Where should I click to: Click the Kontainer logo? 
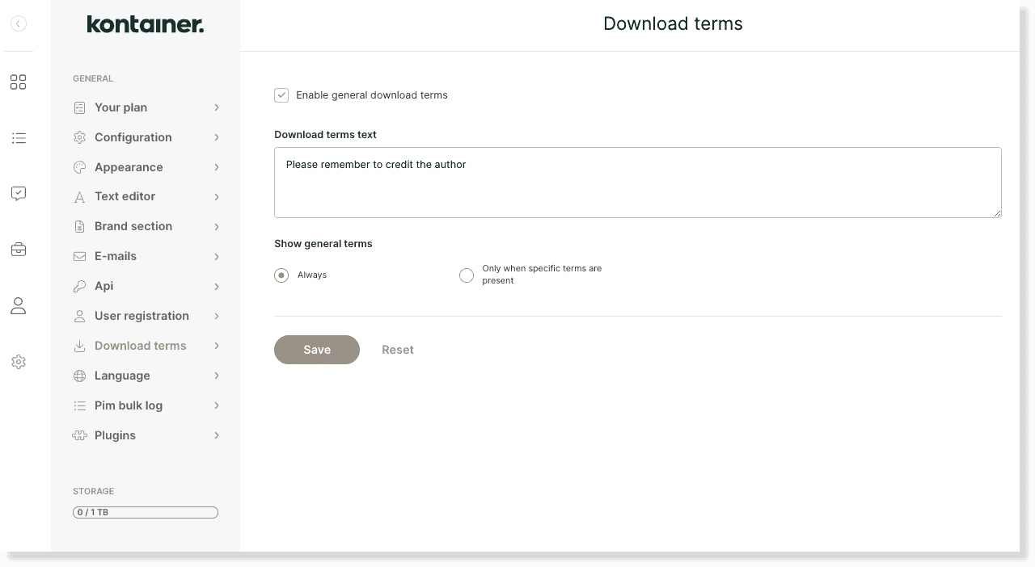(145, 24)
